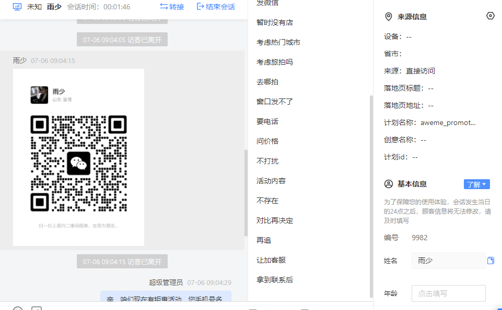Click the 雨少 avatar photo in the QR card

(x=39, y=95)
